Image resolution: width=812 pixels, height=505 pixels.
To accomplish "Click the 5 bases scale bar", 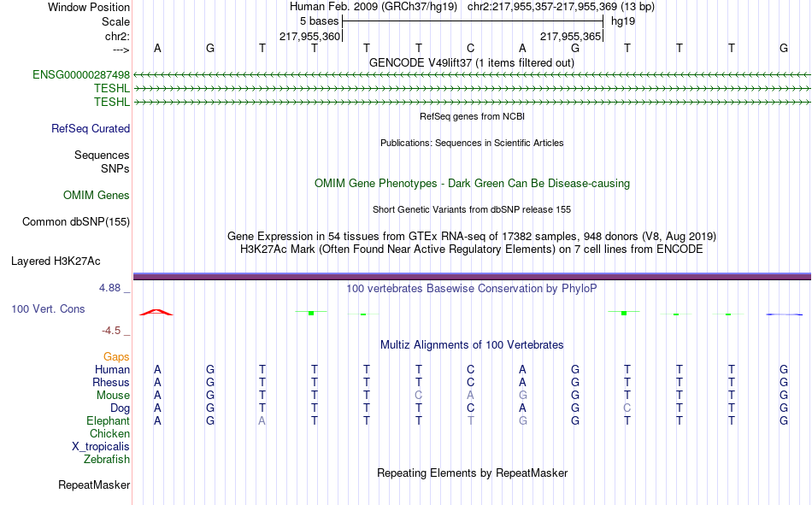I will pyautogui.click(x=473, y=21).
